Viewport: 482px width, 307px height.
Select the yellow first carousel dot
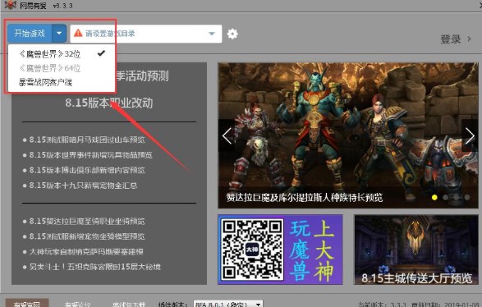(x=434, y=197)
